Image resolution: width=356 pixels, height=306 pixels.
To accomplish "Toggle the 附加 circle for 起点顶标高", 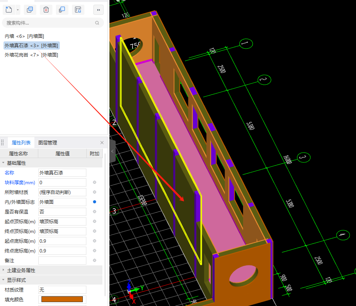I will 95,221.
